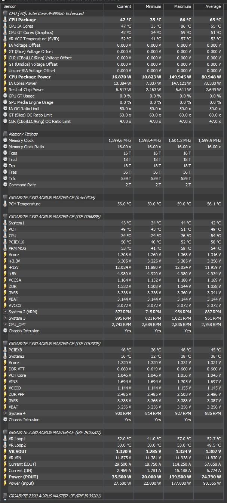Click the PCH Temperature thermometer icon

(x=5, y=204)
